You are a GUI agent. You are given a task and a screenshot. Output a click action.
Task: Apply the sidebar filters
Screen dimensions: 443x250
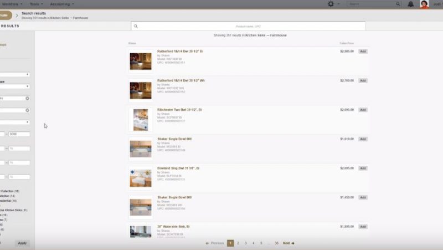[22, 243]
